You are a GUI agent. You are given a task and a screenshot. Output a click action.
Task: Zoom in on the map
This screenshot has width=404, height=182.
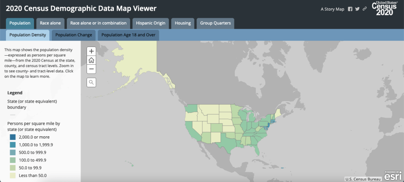click(91, 51)
